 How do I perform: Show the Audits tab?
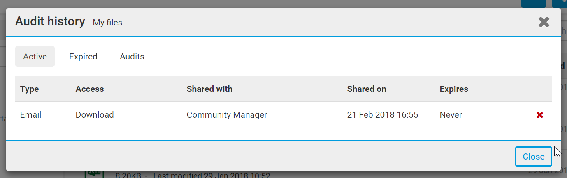tap(132, 57)
